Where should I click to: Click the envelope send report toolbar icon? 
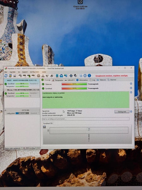pyautogui.click(x=61, y=76)
